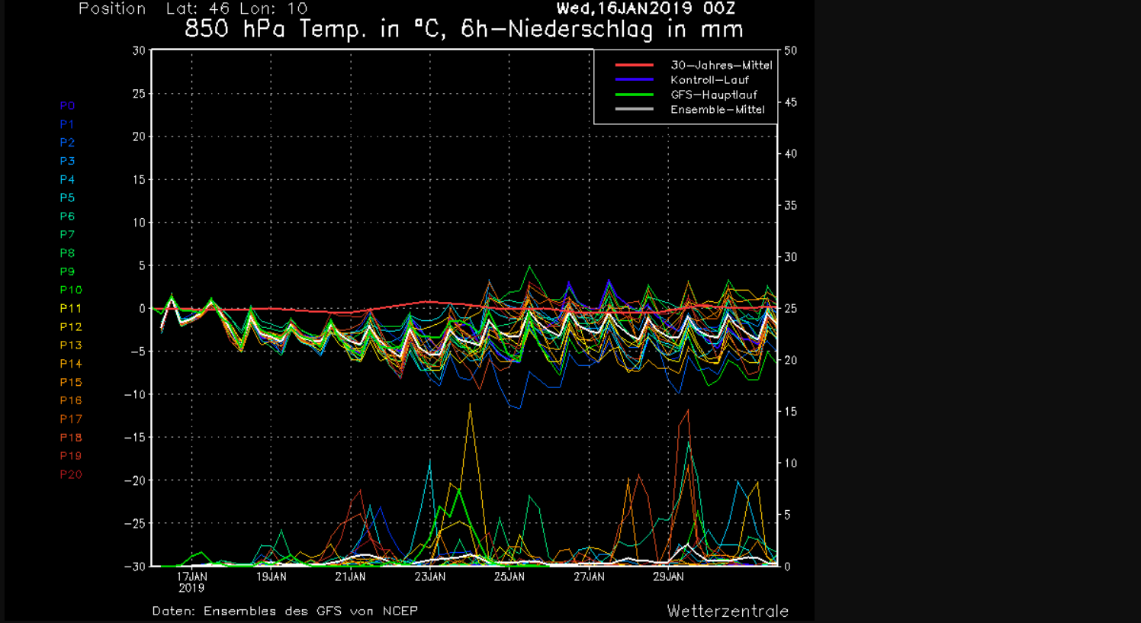
Task: Click the P17 member label
Action: click(x=71, y=419)
